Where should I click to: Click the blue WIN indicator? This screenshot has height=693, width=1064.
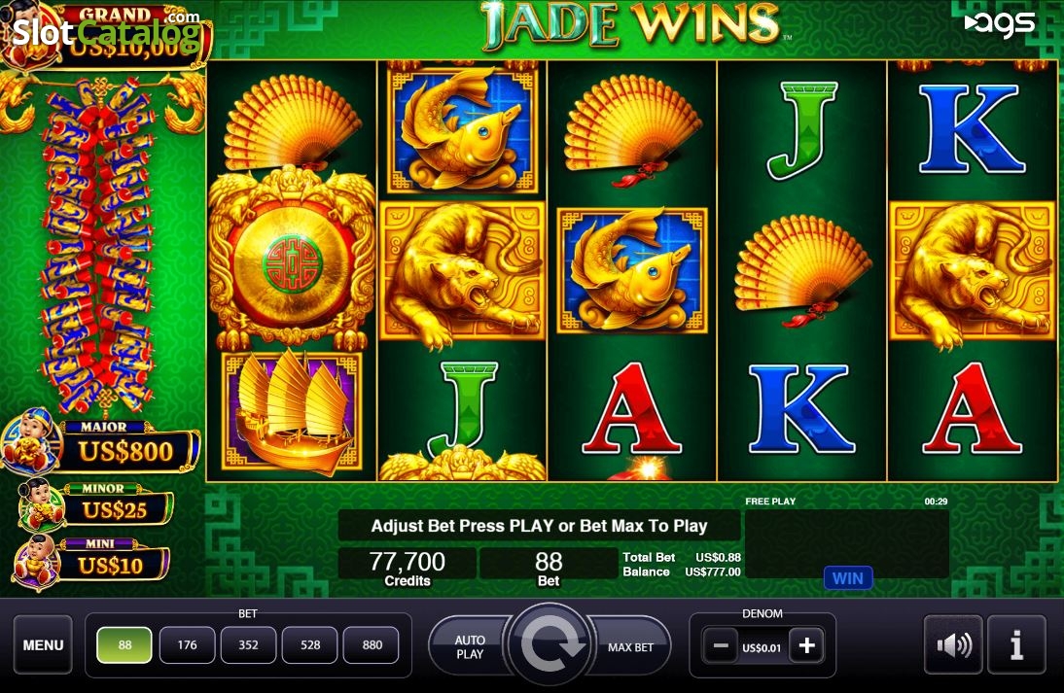pos(847,578)
